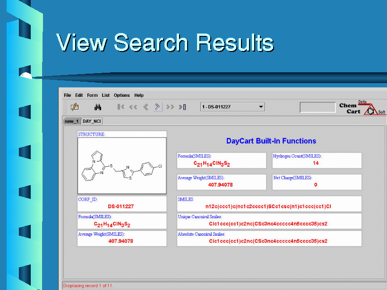Click the Absolute Canonical Smiles value
This screenshot has height=290, width=387.
(268, 241)
